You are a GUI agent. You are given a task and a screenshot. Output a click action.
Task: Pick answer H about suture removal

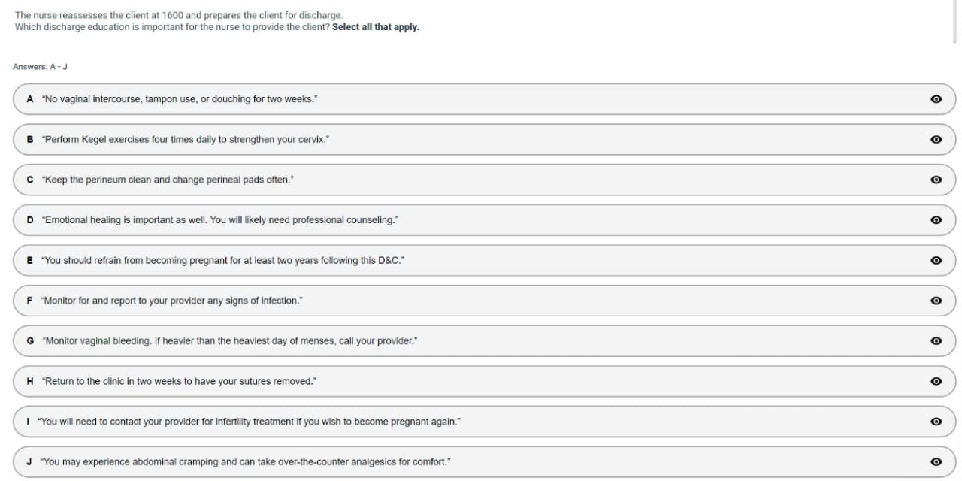tap(180, 381)
